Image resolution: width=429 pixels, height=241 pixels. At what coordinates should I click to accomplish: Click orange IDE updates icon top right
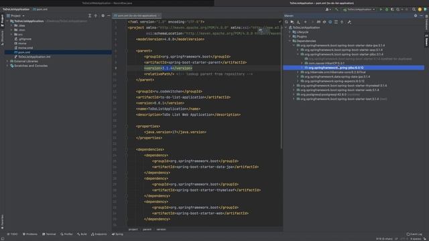(x=420, y=9)
